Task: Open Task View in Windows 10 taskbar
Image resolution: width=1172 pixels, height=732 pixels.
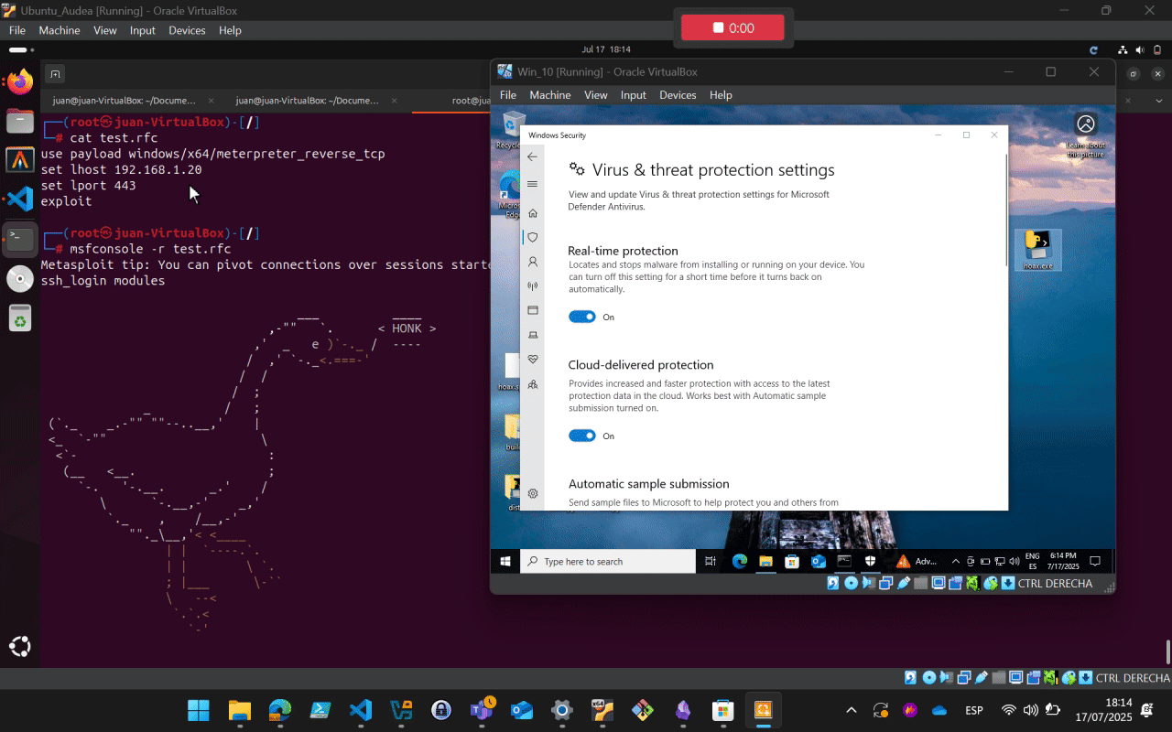Action: [711, 561]
